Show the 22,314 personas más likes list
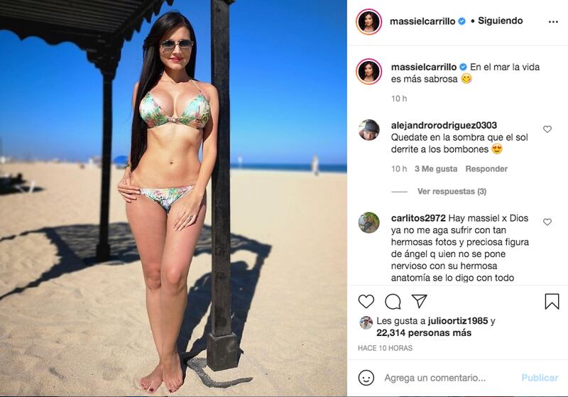Screen dimensions: 568x397 tap(424, 333)
